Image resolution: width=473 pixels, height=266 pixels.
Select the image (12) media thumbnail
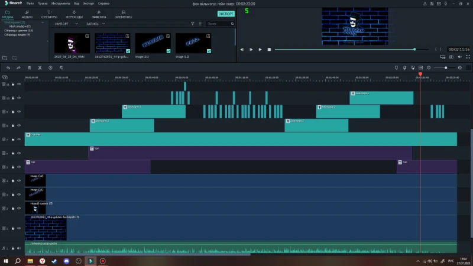[193, 43]
